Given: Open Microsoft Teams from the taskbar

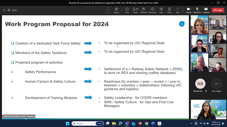Looking at the screenshot, I should 127,123.
